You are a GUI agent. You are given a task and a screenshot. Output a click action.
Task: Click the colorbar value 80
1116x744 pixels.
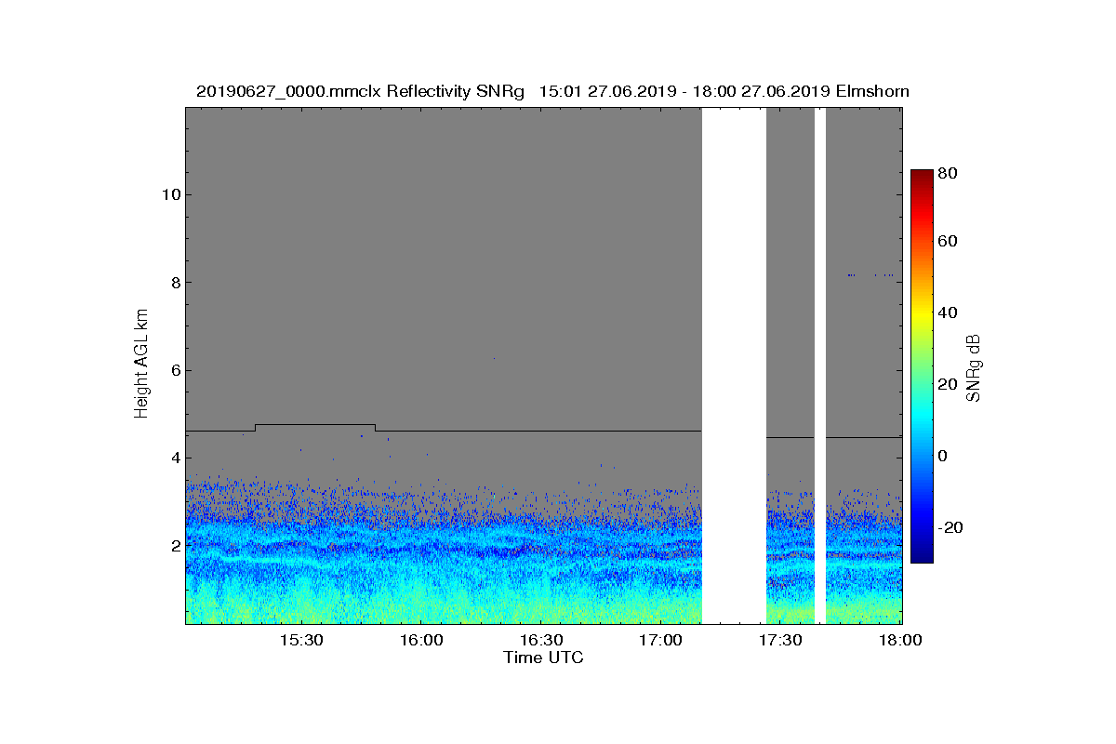[x=949, y=172]
